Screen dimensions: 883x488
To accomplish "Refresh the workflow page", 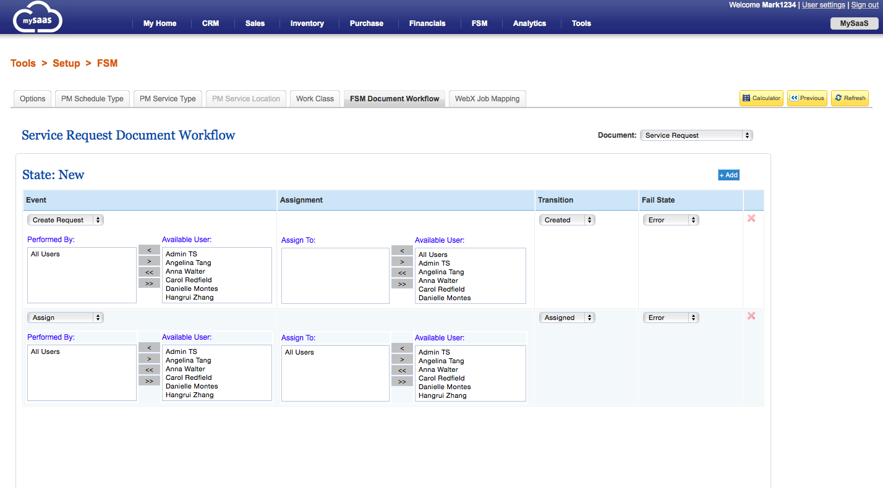I will [850, 98].
